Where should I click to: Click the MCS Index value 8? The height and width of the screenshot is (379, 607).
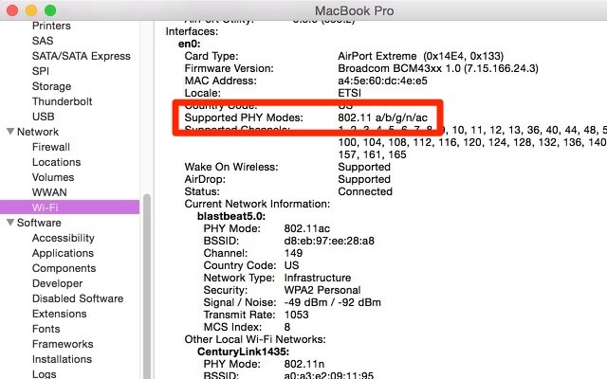(286, 327)
